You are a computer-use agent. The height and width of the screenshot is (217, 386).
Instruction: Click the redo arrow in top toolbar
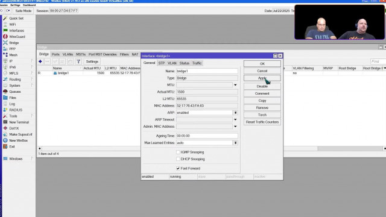point(8,11)
